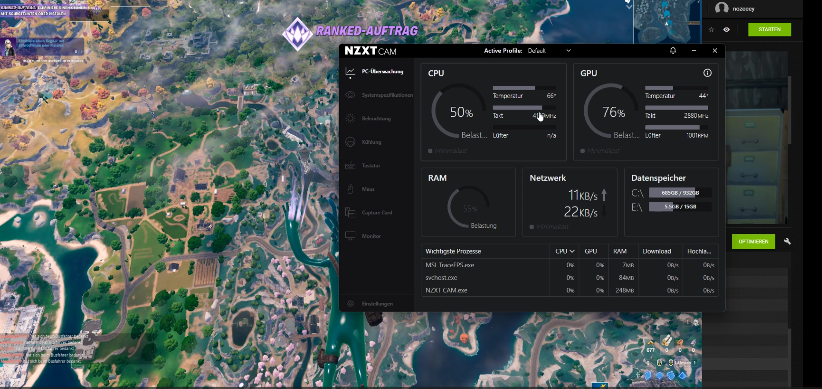The image size is (822, 389).
Task: Toggle CPU Minimallast checkbox
Action: click(x=430, y=151)
